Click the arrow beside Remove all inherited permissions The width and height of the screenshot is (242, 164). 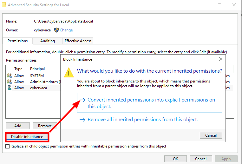tap(82, 120)
